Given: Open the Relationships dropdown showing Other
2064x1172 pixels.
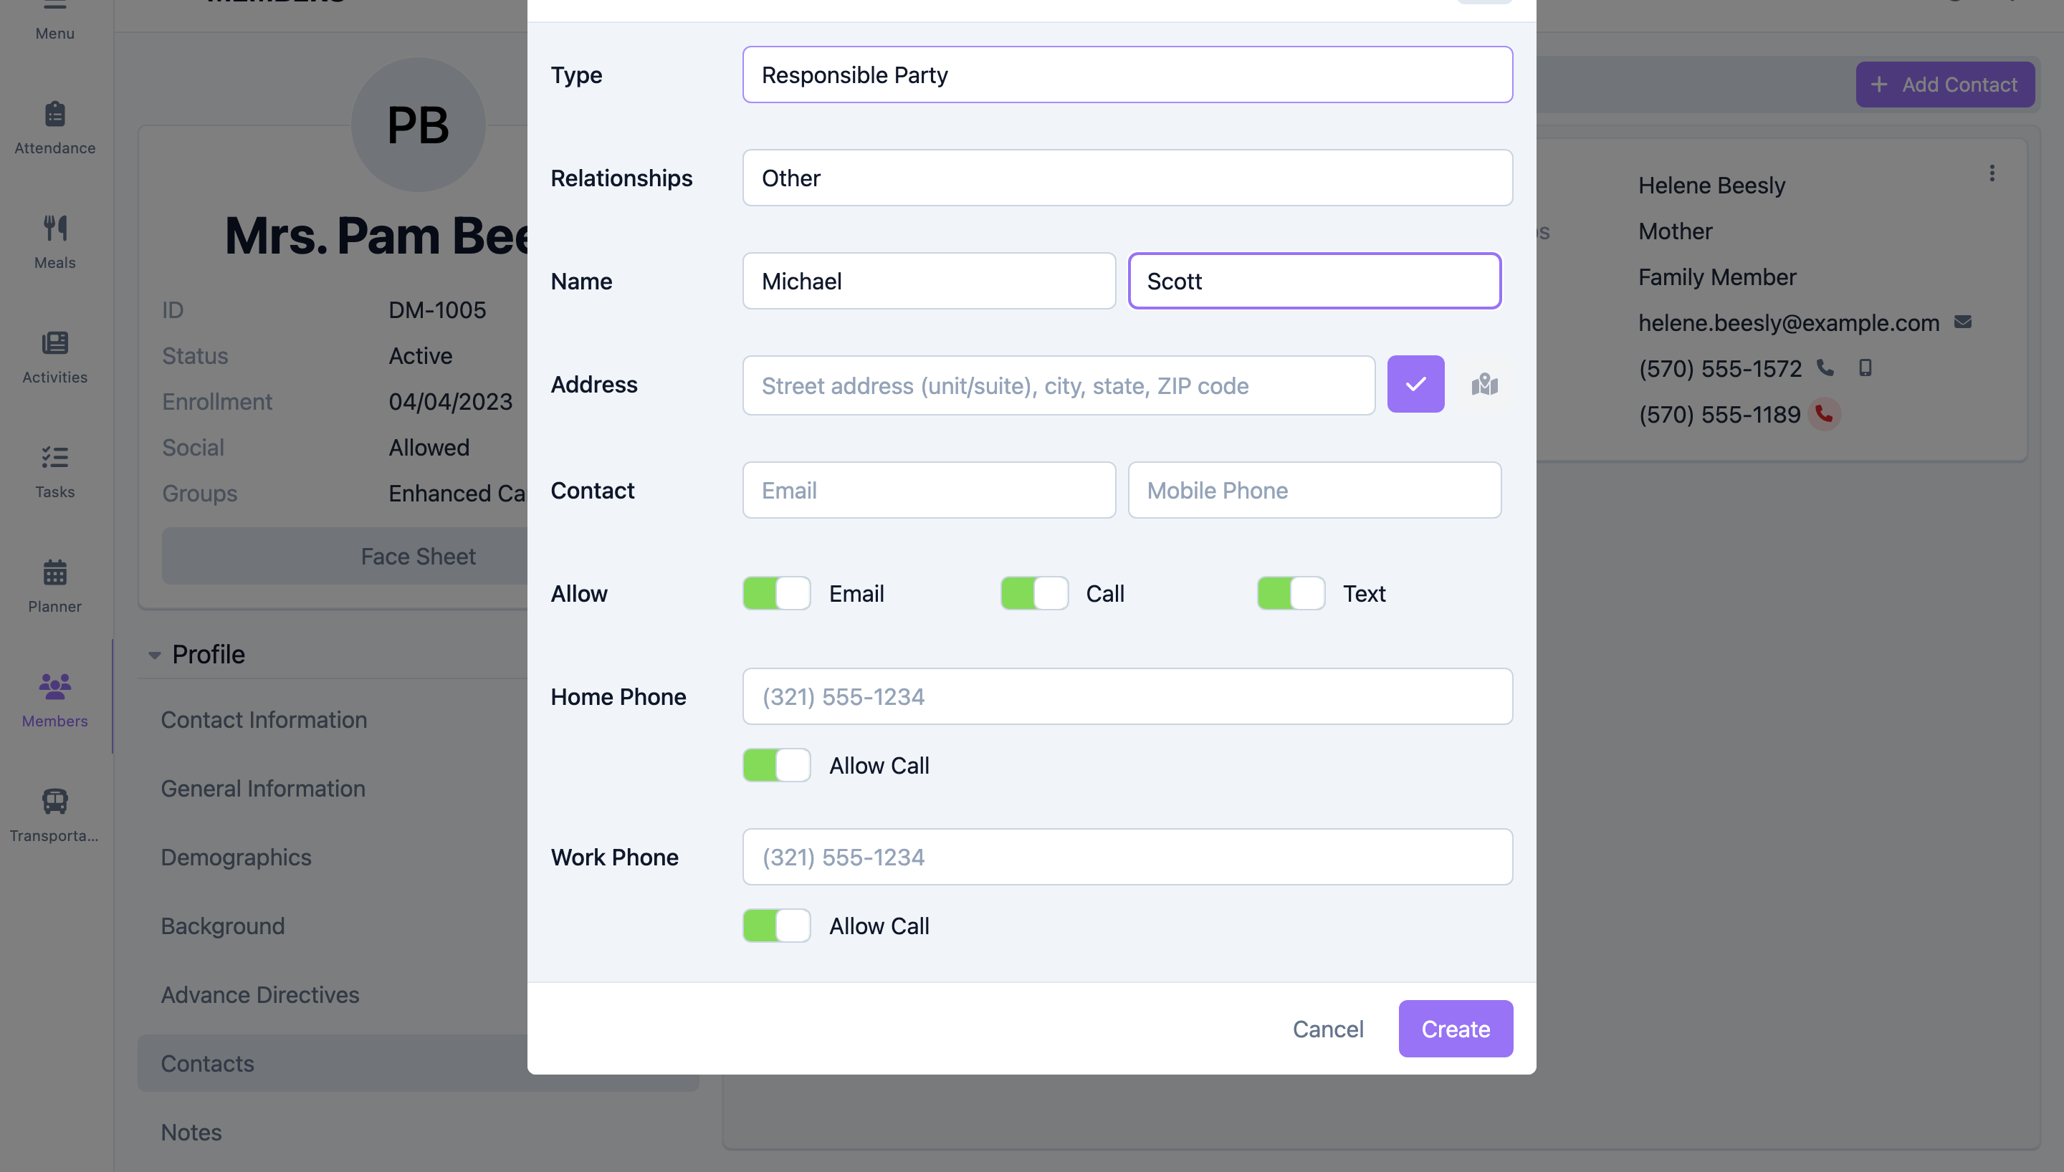Looking at the screenshot, I should pos(1127,178).
